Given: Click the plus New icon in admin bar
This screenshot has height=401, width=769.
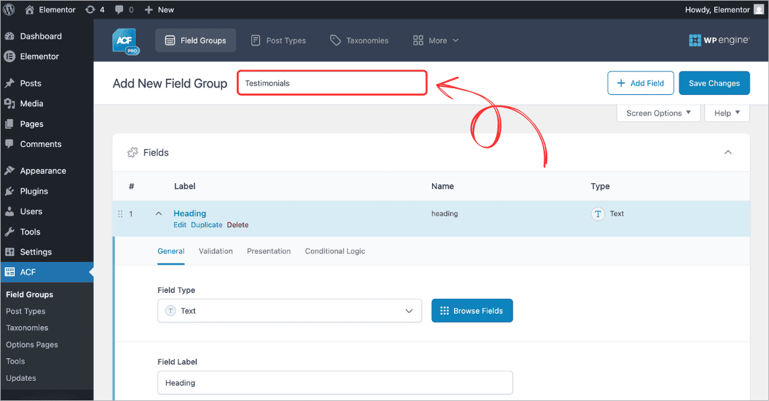Looking at the screenshot, I should pos(148,9).
